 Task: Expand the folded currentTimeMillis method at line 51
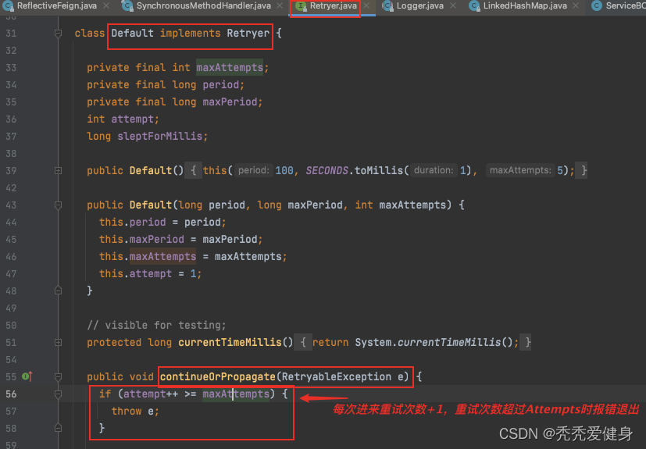tap(58, 342)
